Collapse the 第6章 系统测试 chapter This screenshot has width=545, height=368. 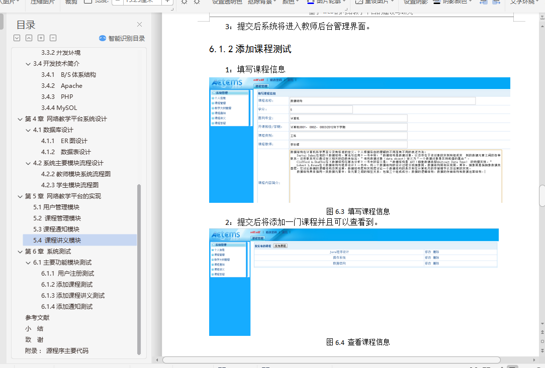[x=20, y=252]
